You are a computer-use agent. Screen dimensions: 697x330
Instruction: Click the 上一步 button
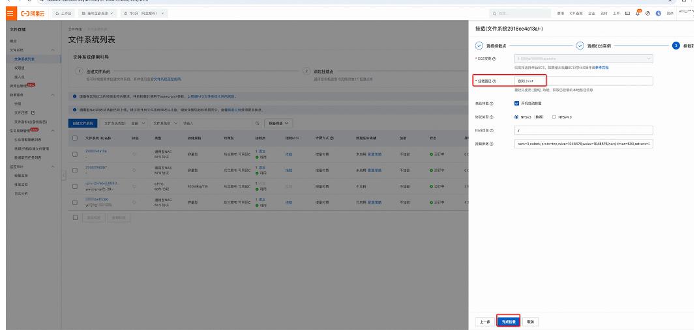485,322
